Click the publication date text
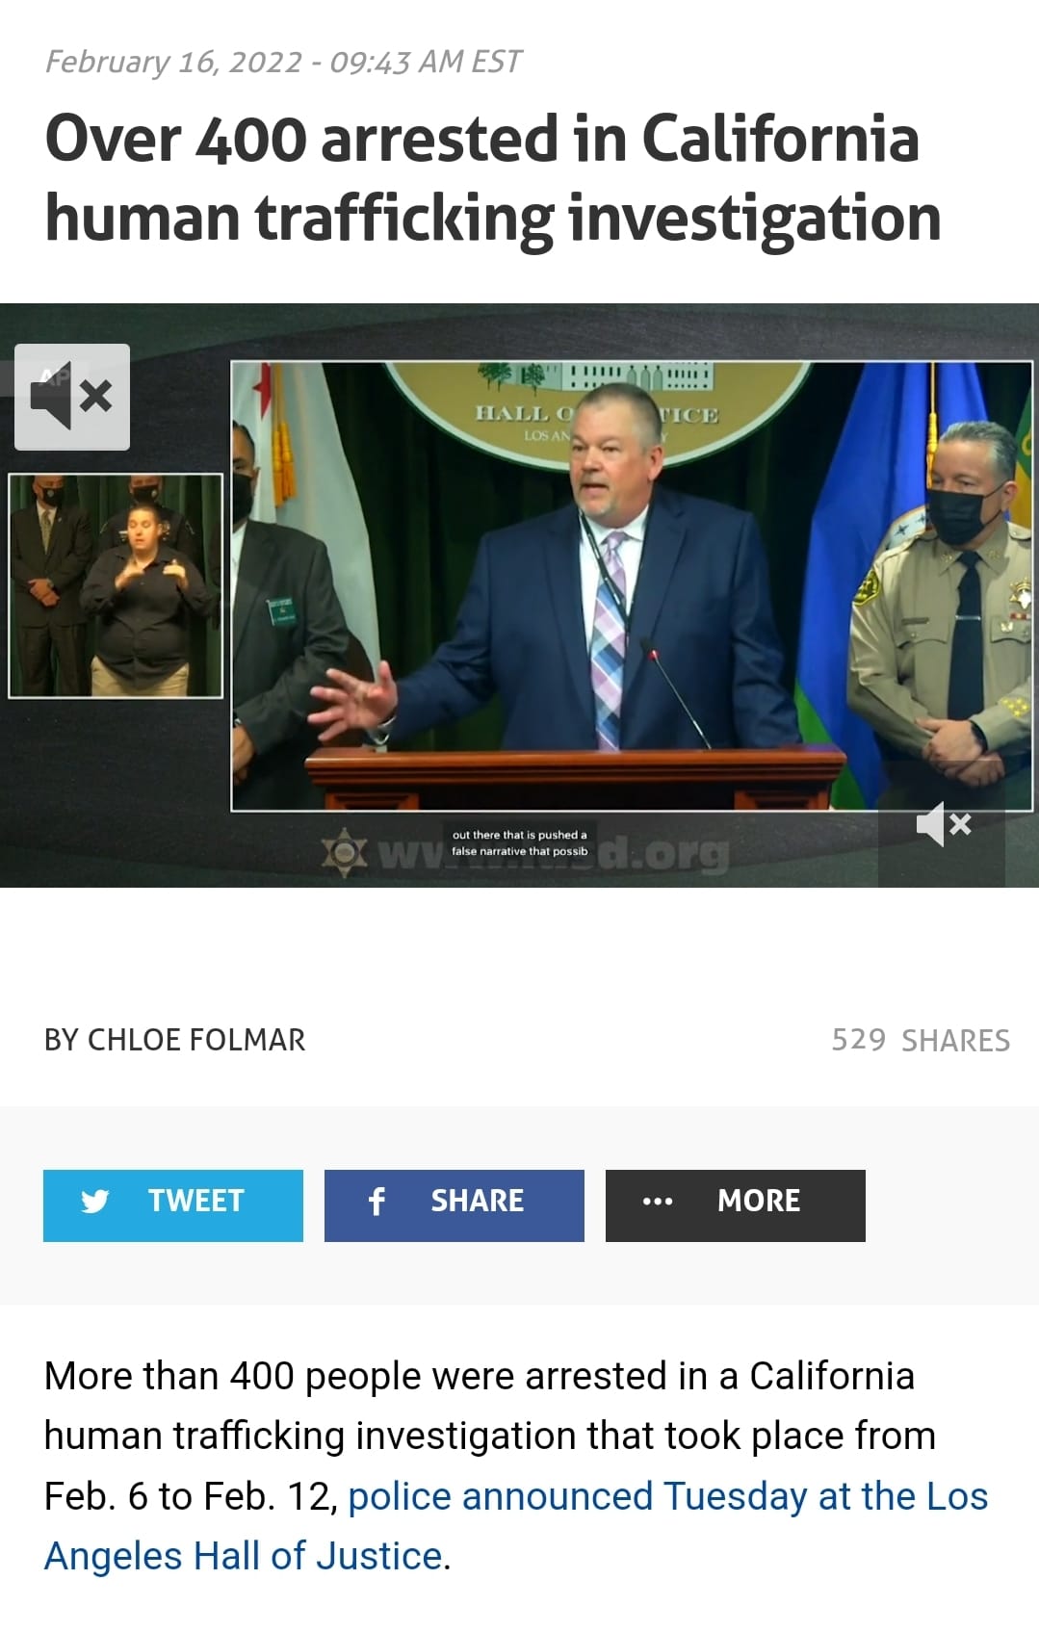 point(283,62)
